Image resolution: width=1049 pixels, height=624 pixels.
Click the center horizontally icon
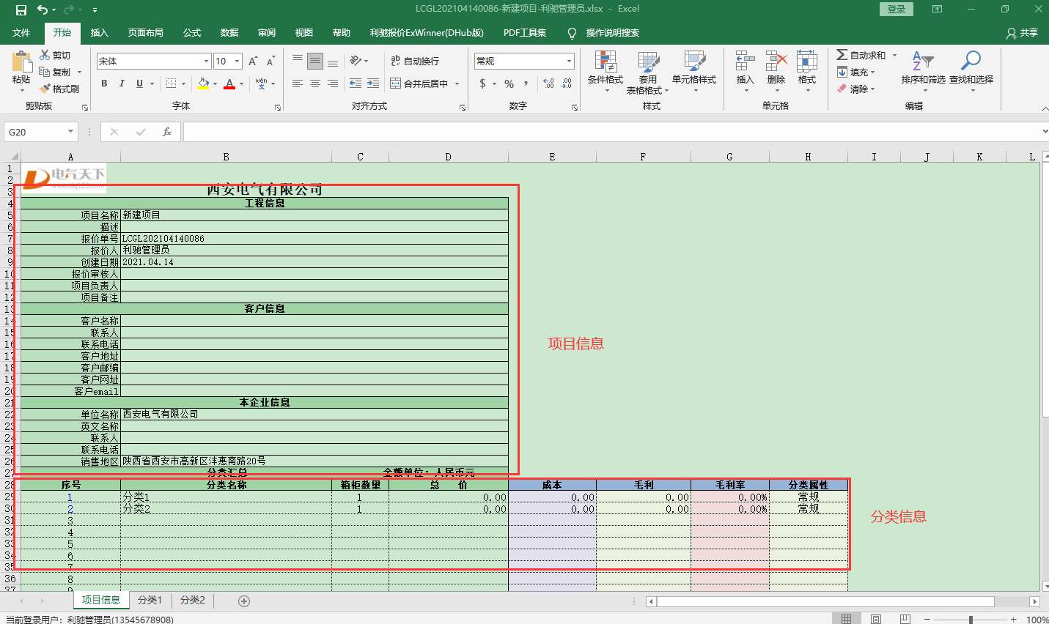click(314, 83)
